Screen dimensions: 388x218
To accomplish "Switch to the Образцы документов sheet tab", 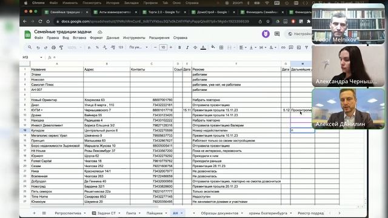I will point(219,213).
